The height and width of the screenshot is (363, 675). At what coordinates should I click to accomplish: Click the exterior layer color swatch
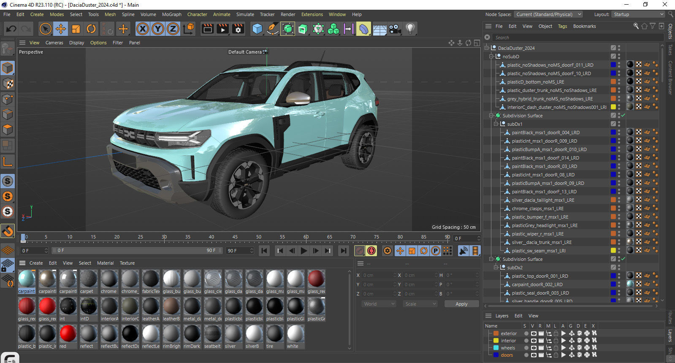(x=496, y=333)
